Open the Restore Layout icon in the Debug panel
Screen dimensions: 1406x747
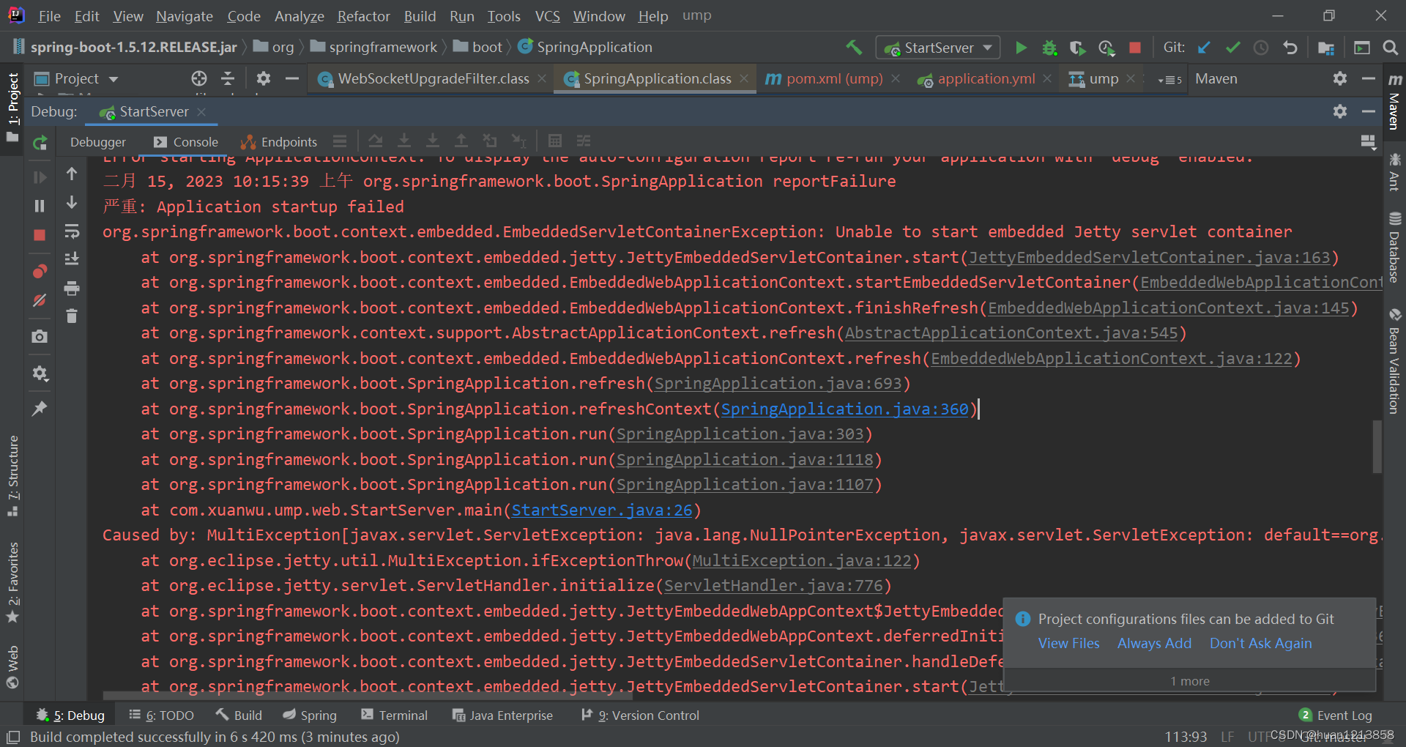pos(1367,142)
